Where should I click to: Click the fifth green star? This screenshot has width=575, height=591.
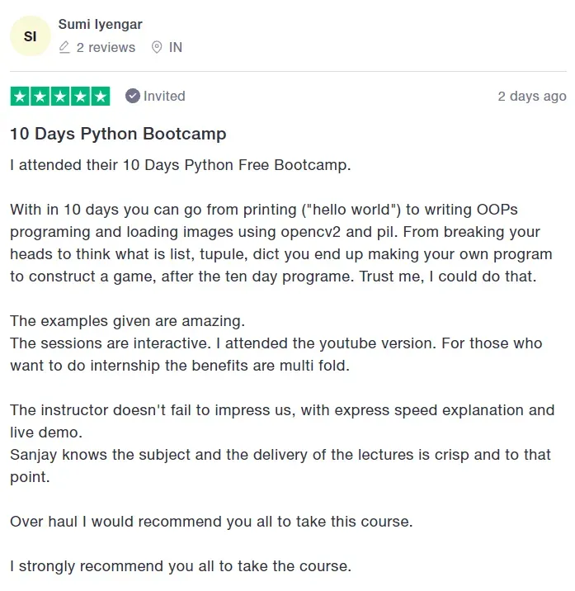[x=101, y=96]
